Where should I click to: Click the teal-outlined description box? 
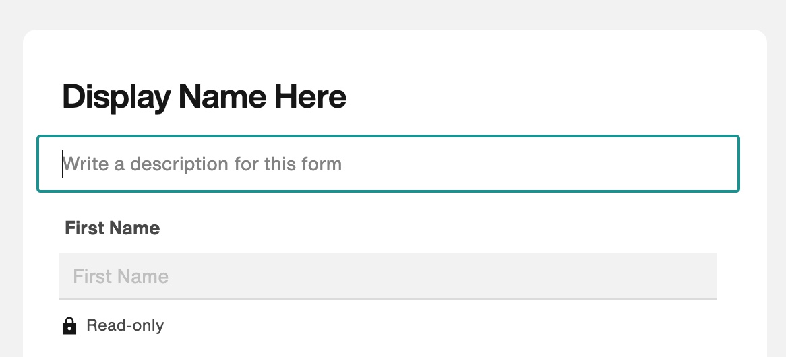pos(388,163)
